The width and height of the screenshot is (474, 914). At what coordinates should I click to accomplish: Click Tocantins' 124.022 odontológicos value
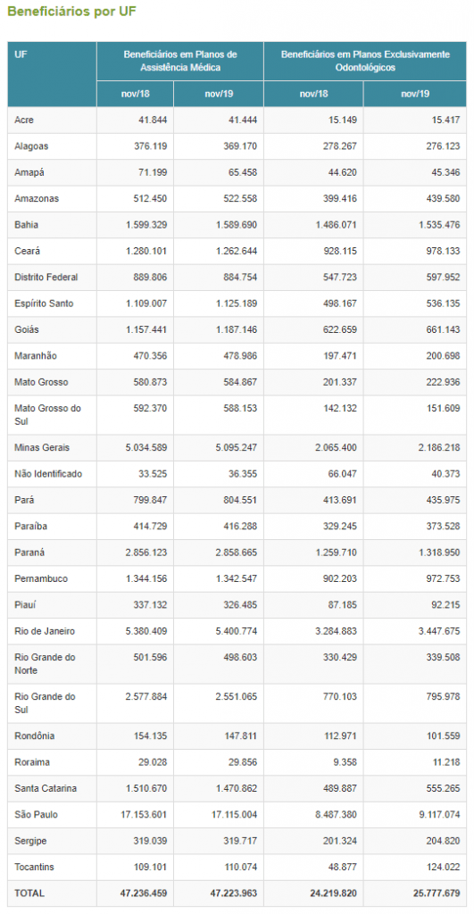coord(443,867)
